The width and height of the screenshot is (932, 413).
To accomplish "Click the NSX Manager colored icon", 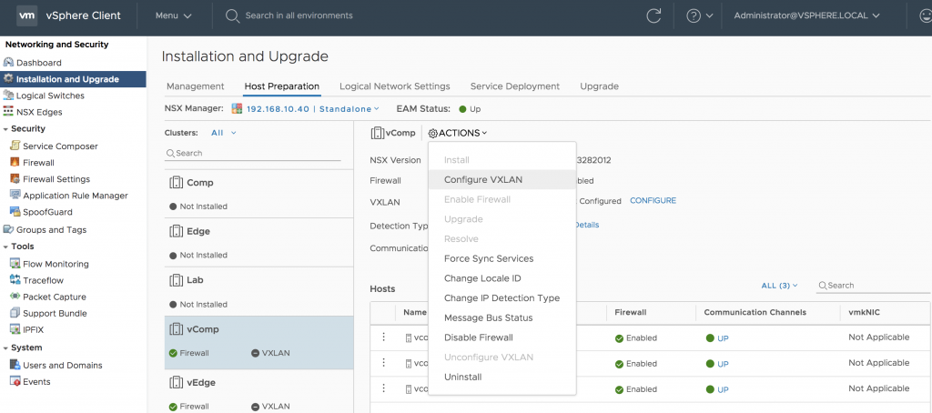I will tap(237, 109).
